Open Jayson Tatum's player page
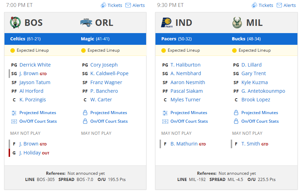This screenshot has width=304, height=192. (x=35, y=82)
